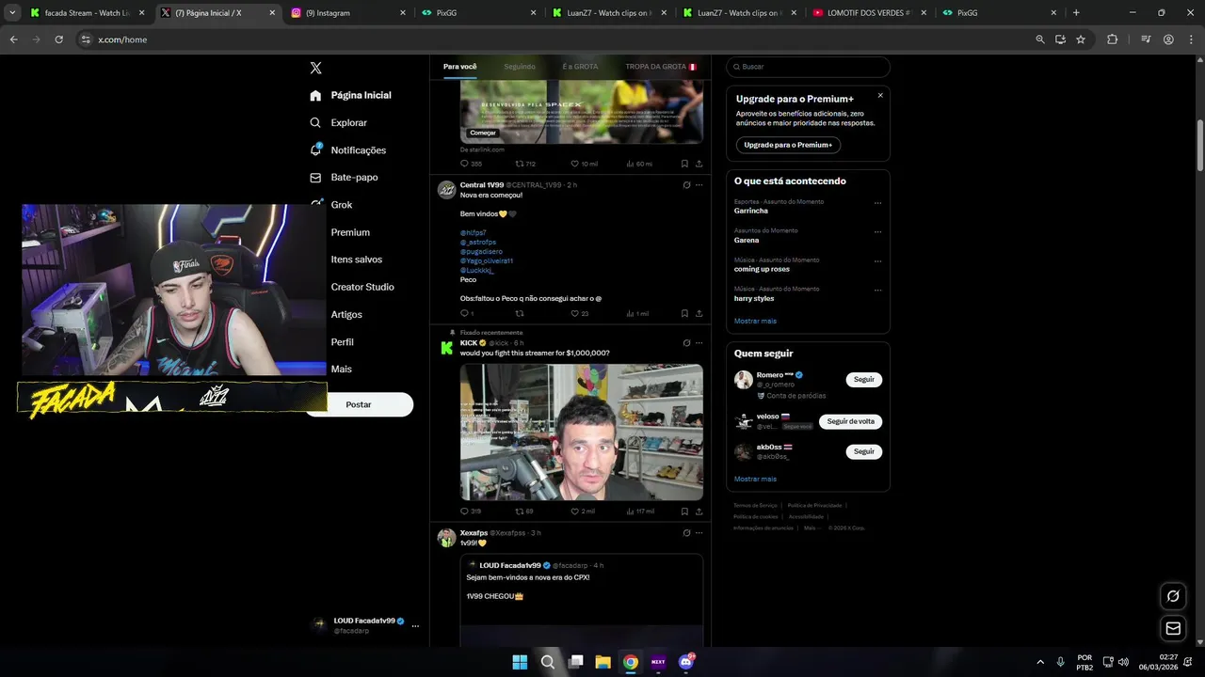Open options for Garena trend

click(877, 231)
